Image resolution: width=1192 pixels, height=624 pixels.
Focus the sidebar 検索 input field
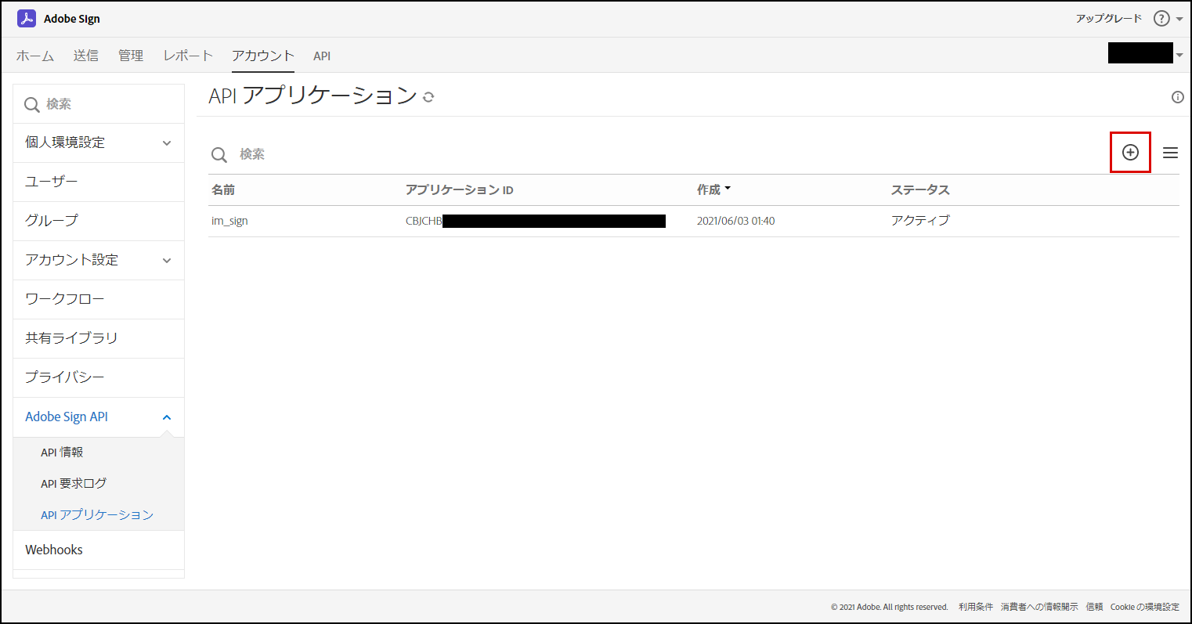tap(98, 104)
